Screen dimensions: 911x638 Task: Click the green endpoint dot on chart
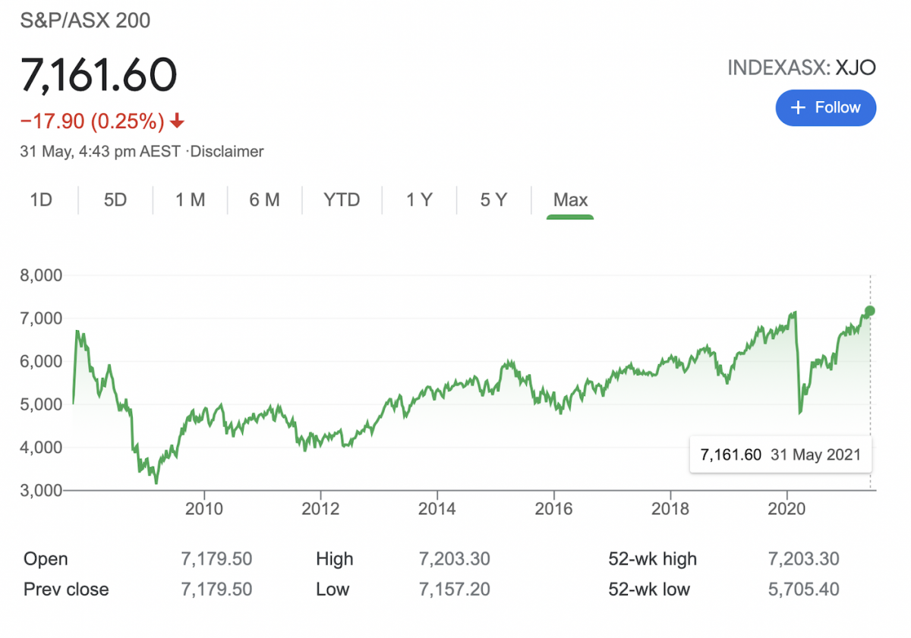click(x=870, y=311)
